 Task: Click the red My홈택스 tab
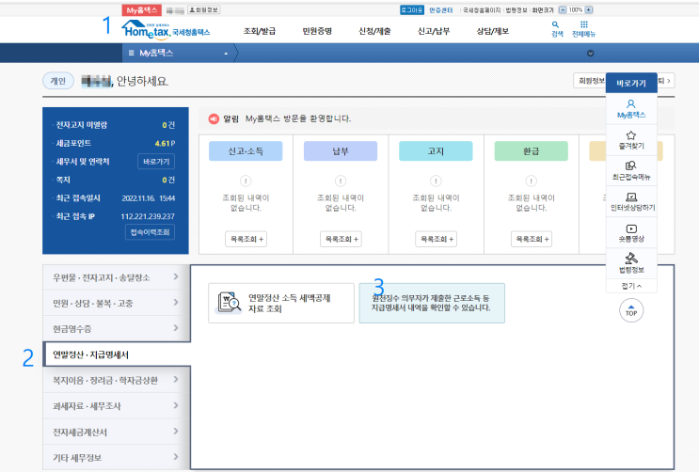pos(142,10)
